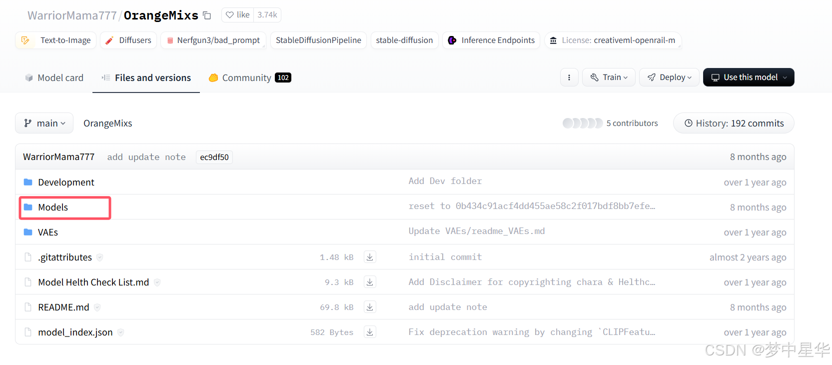Open the Add Disclaimer for copyrighting commit message
Viewport: 832px width, 365px height.
[532, 282]
